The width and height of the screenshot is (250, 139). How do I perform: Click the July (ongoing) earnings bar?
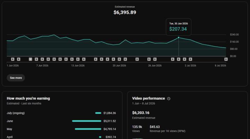pos(98,113)
